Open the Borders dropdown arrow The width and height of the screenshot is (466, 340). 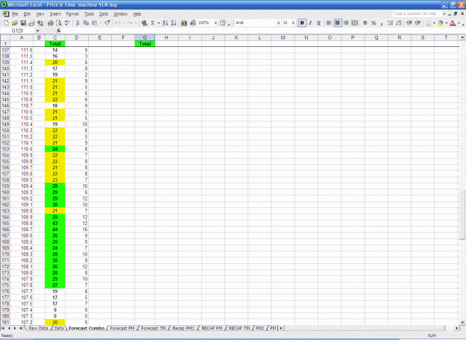click(x=434, y=23)
